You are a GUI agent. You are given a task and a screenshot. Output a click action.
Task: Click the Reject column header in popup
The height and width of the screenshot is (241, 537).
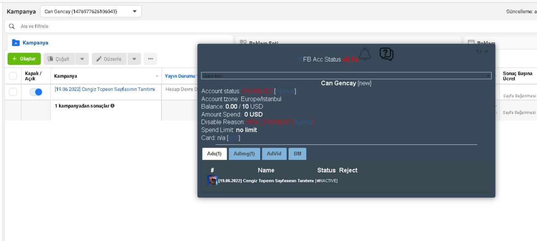click(348, 170)
